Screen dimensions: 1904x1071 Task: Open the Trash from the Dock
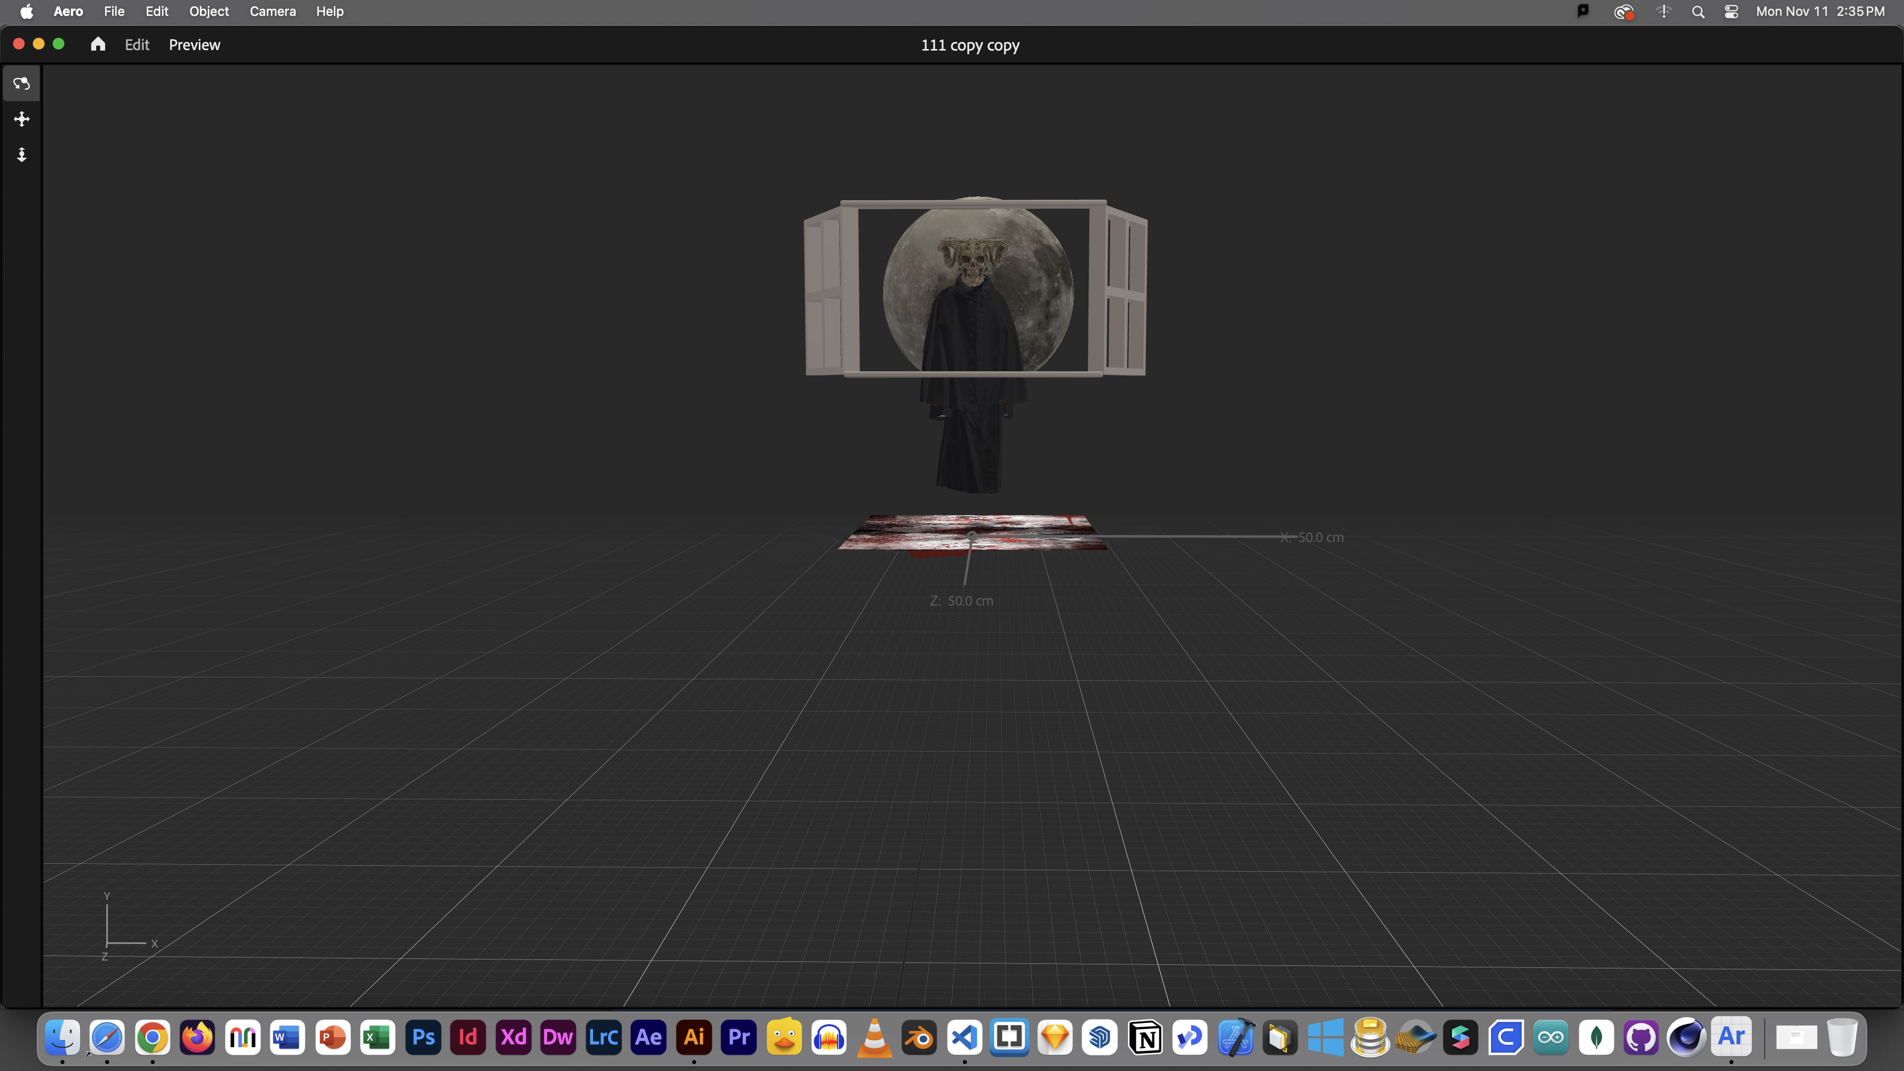(1841, 1037)
